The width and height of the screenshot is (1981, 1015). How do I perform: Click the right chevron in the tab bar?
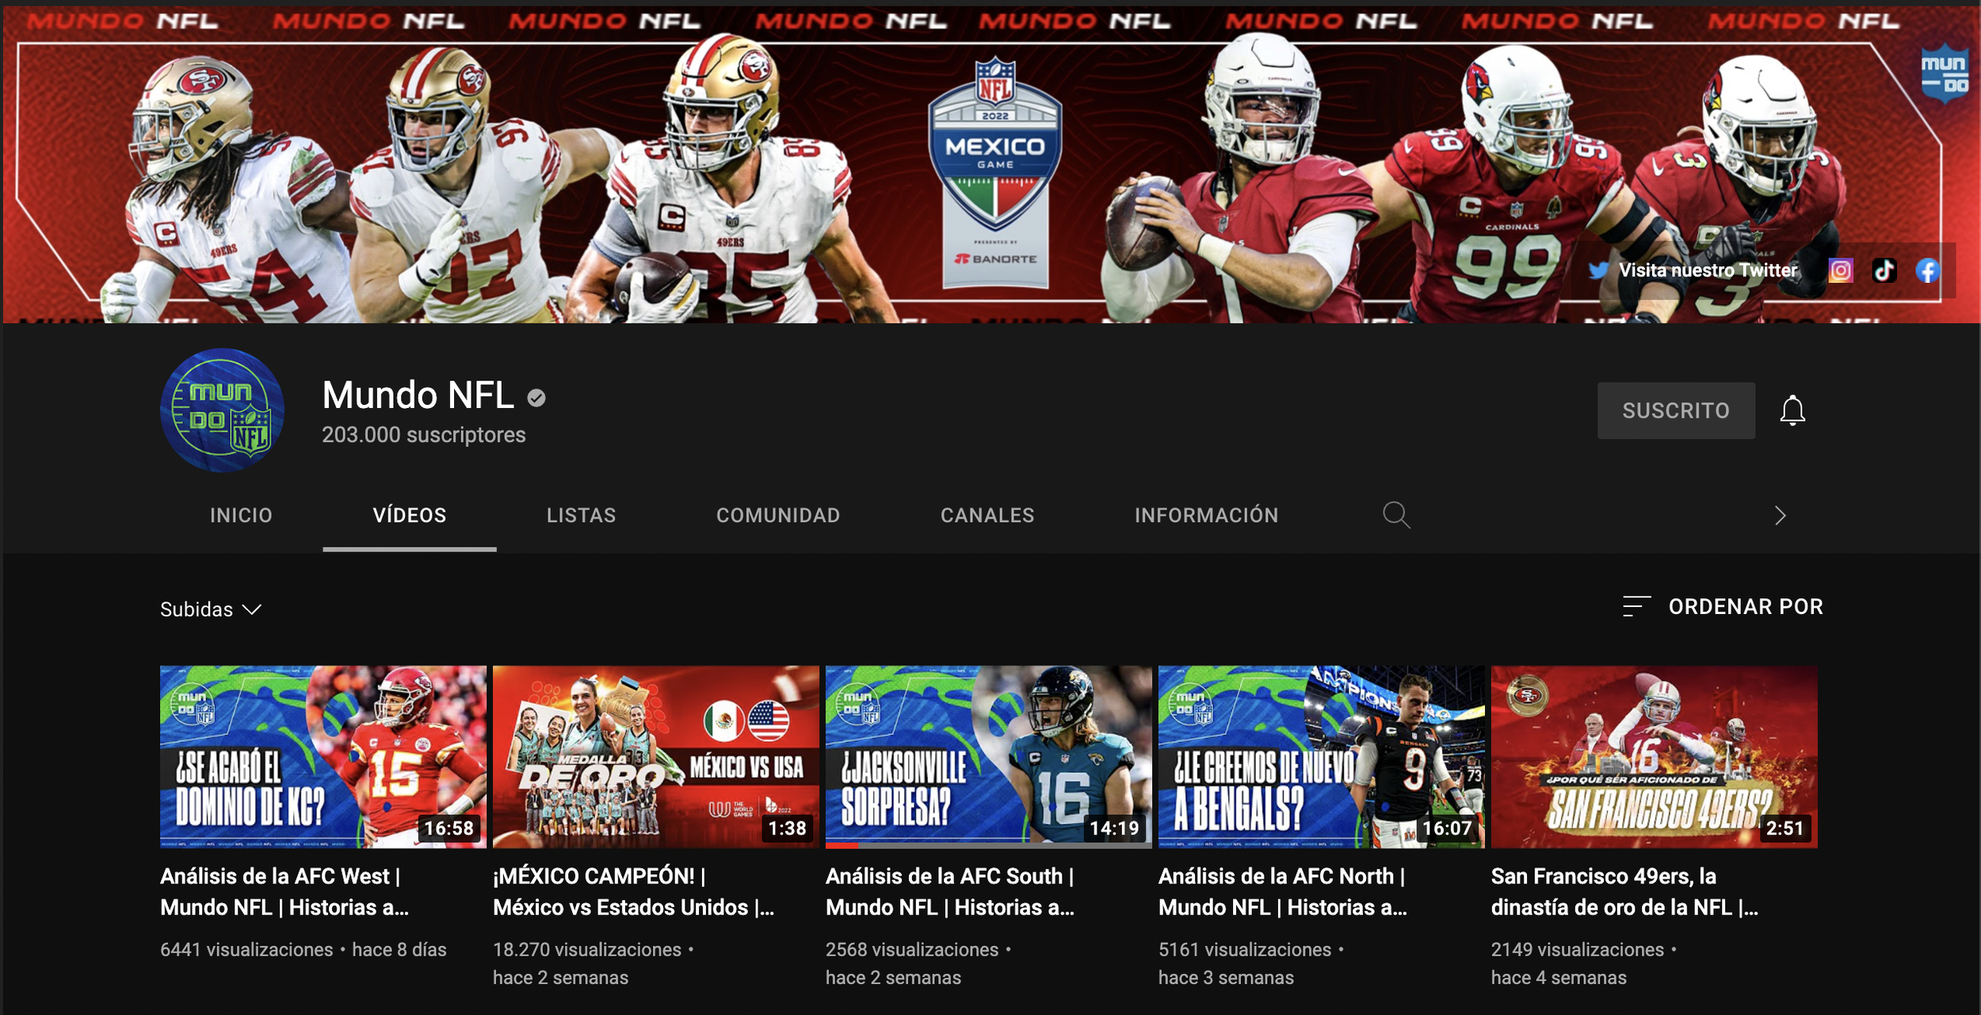pos(1781,515)
